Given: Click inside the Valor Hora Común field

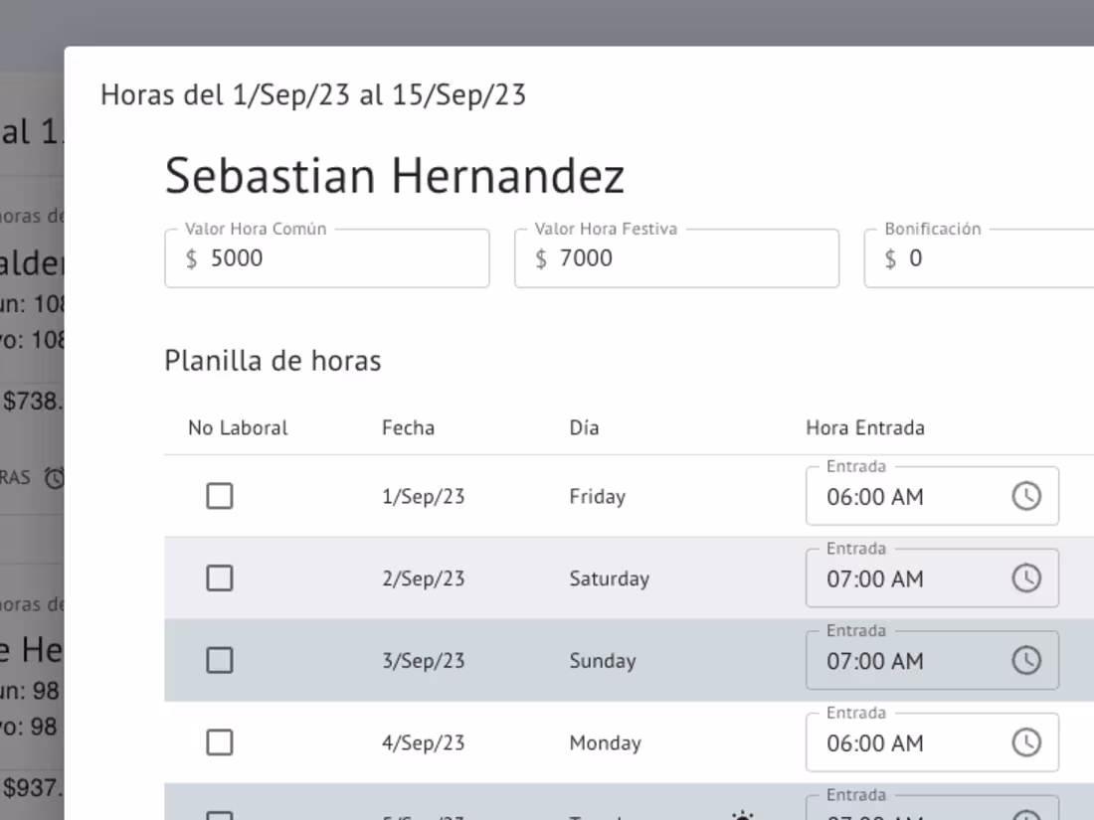Looking at the screenshot, I should pos(326,257).
